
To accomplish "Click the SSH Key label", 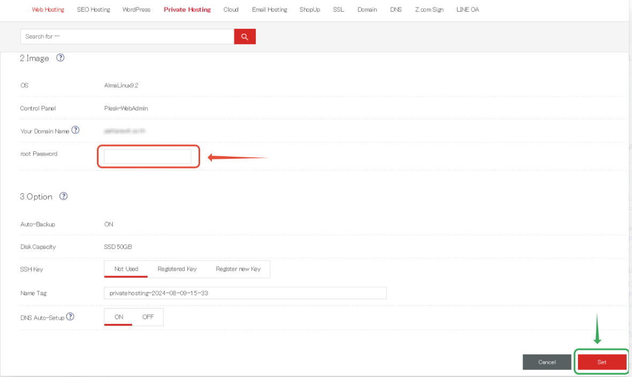I will (32, 270).
